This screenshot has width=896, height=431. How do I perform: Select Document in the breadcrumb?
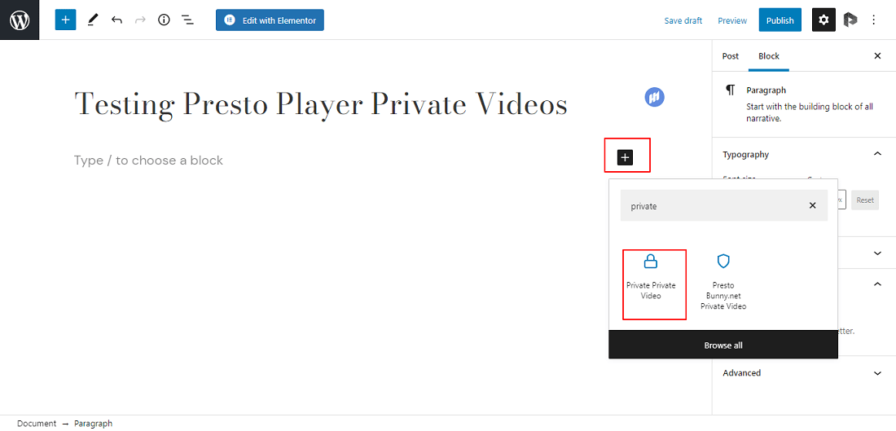tap(37, 424)
